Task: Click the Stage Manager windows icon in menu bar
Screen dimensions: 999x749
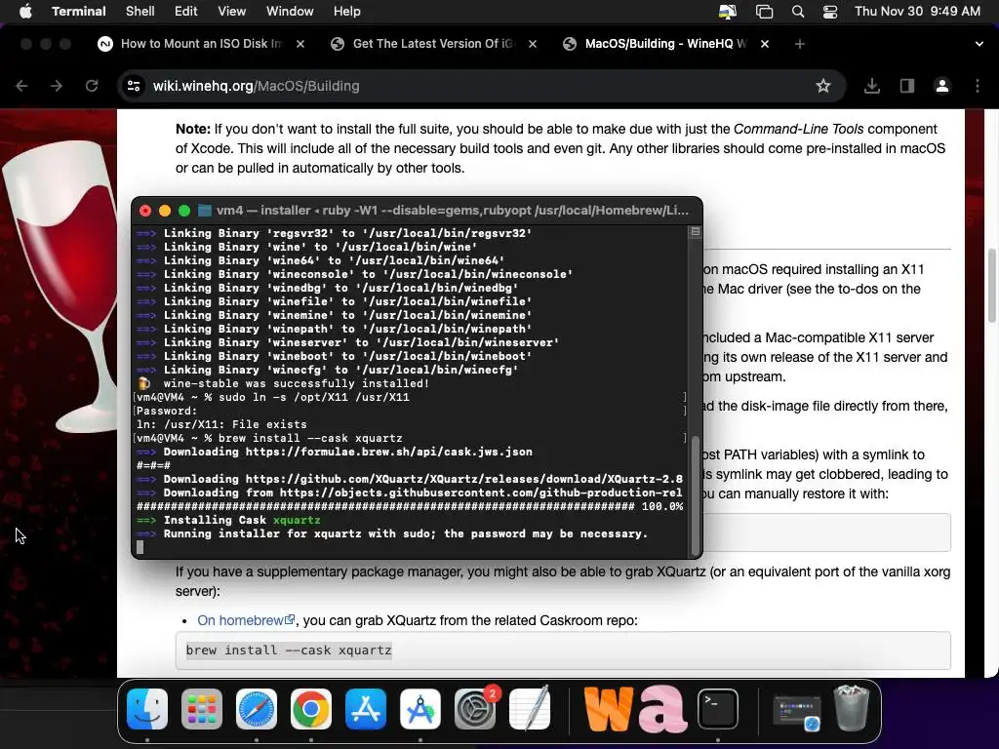Action: pyautogui.click(x=764, y=12)
